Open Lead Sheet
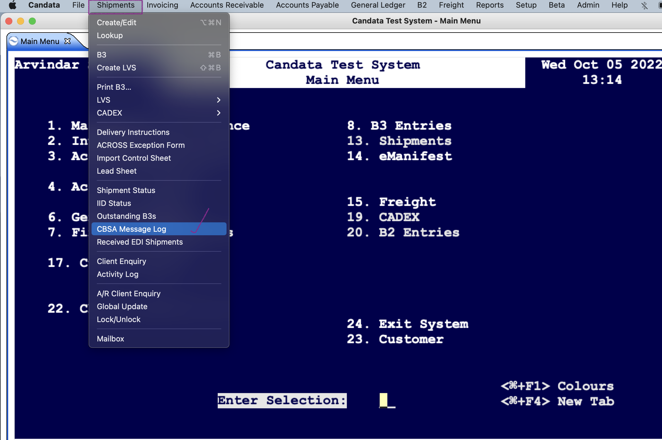The height and width of the screenshot is (440, 662). point(159,171)
